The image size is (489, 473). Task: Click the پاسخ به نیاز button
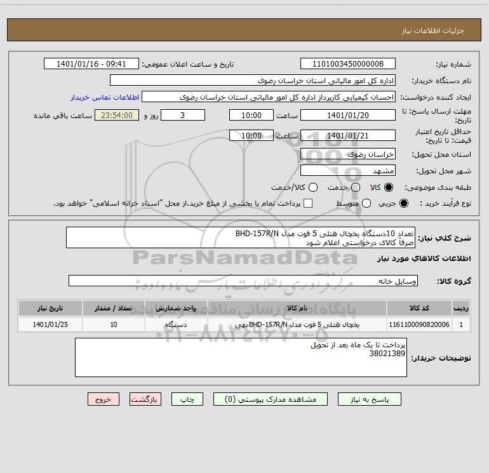[369, 399]
